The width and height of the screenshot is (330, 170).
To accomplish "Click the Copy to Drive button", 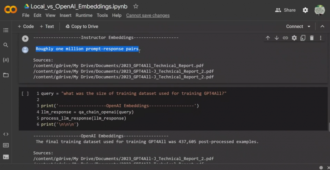I will click(x=82, y=26).
